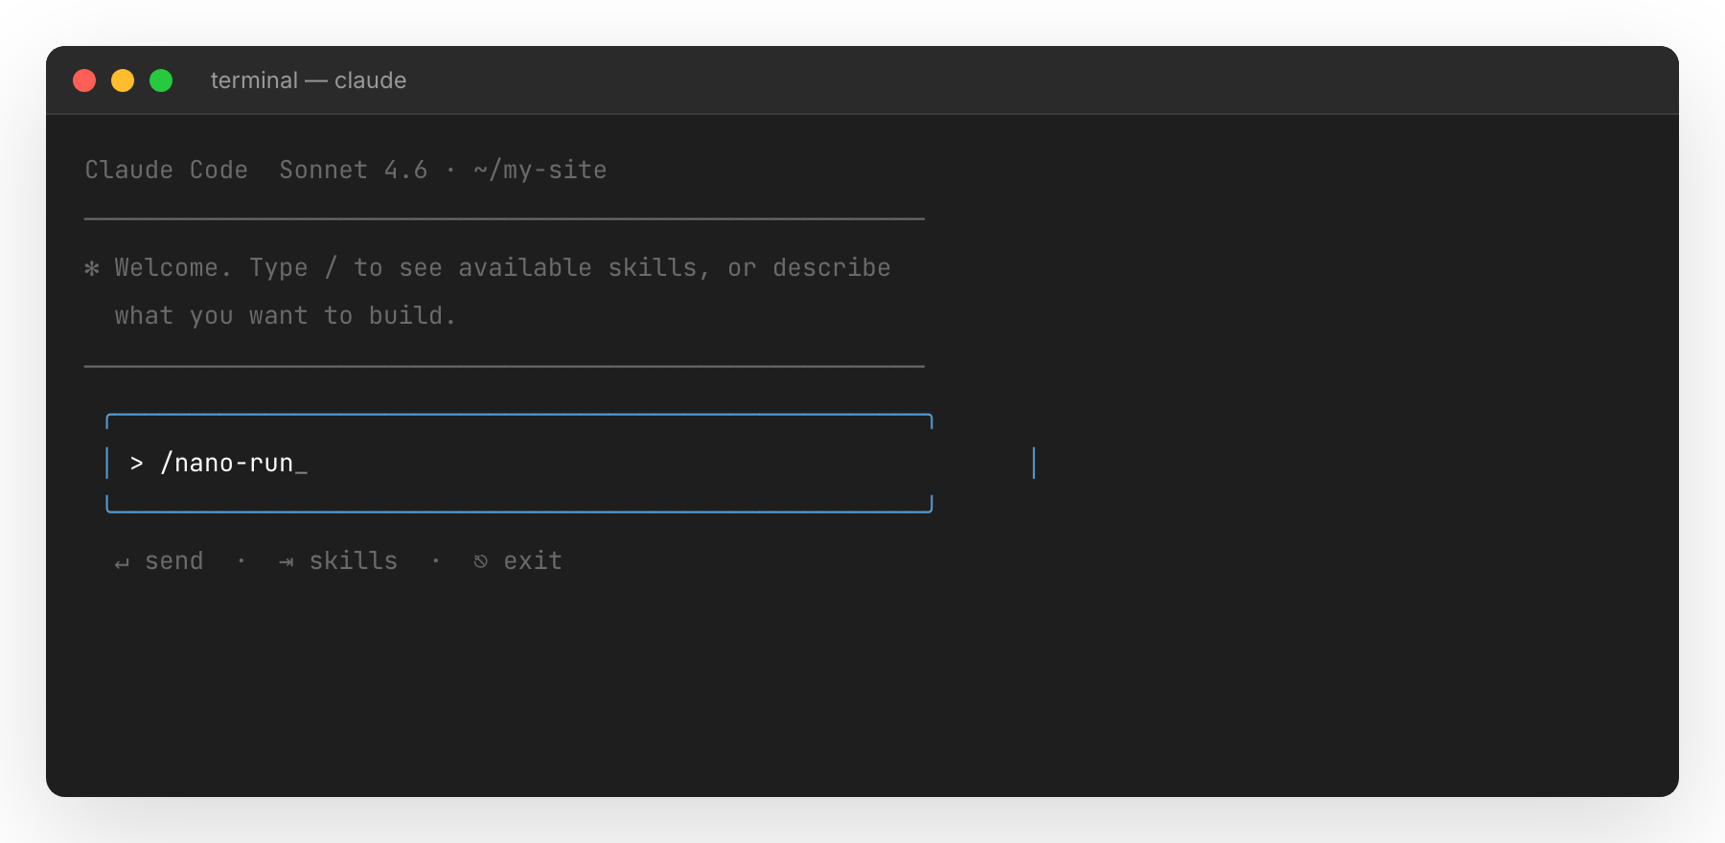
Task: Click the skills label in the footer
Action: pos(353,560)
